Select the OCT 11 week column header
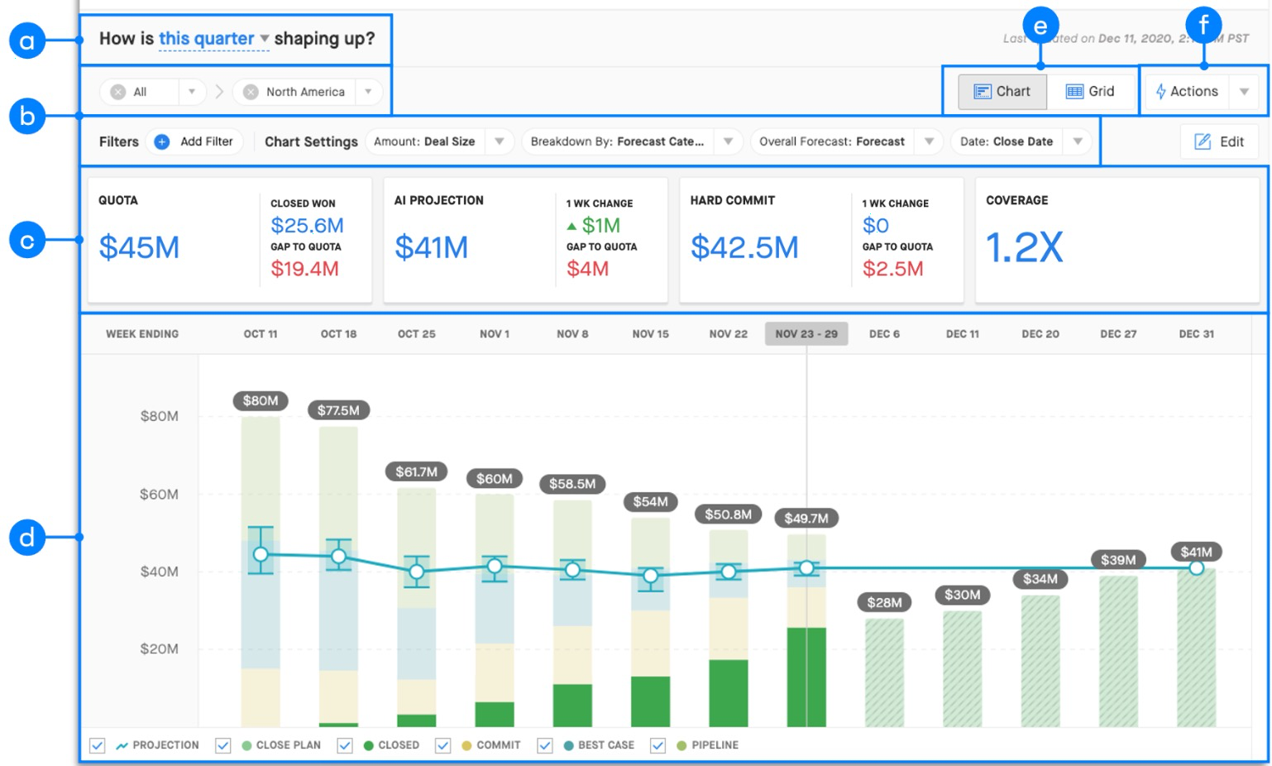The width and height of the screenshot is (1272, 766). click(x=261, y=334)
